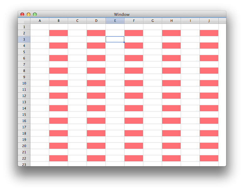Select red cell J2
Screen dimensions: 244x191
click(209, 33)
